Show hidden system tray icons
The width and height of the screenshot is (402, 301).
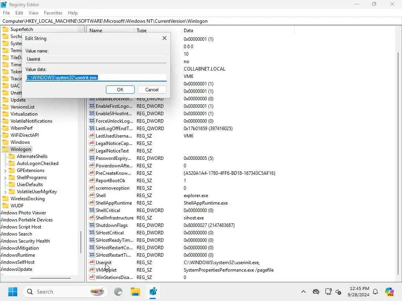[303, 292]
